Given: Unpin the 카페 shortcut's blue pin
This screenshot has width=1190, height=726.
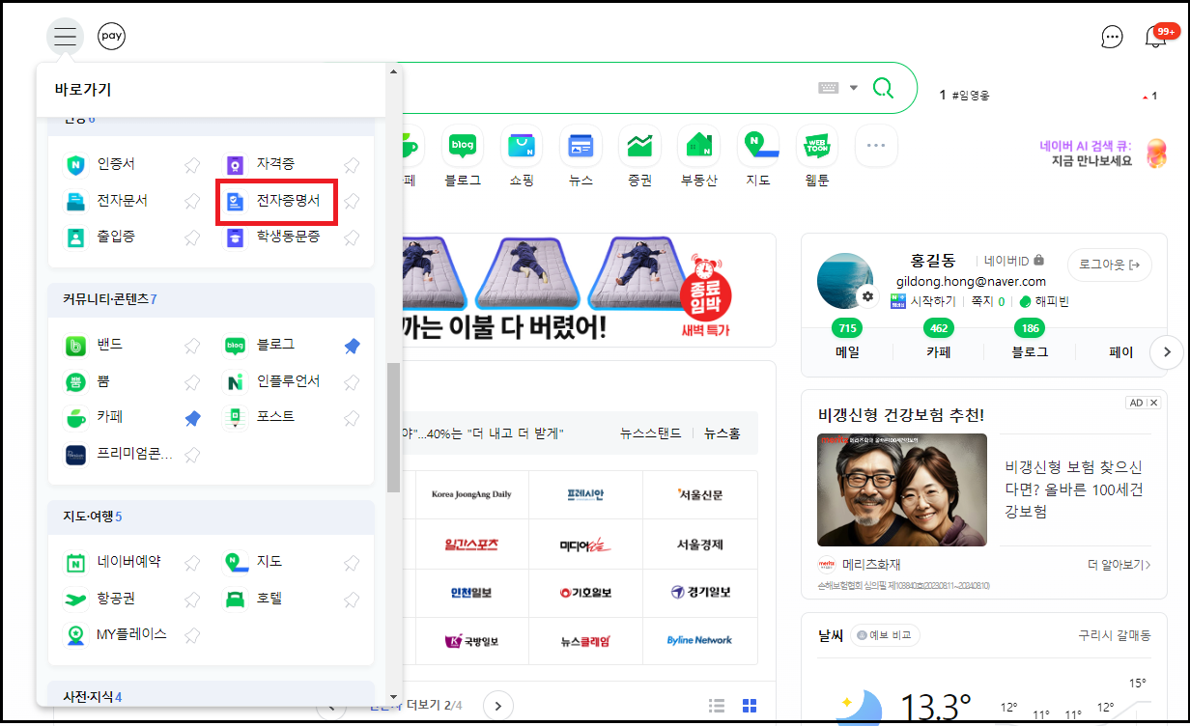Looking at the screenshot, I should tap(192, 418).
